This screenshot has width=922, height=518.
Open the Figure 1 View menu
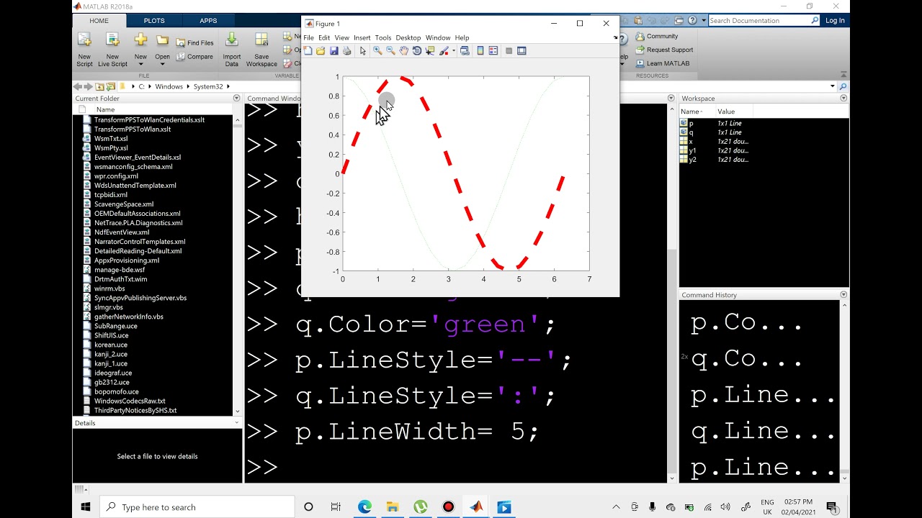[x=341, y=37]
